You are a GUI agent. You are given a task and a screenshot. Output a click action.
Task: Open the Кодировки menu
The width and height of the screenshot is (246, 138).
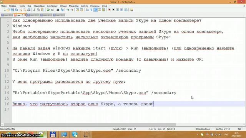pos(39,6)
